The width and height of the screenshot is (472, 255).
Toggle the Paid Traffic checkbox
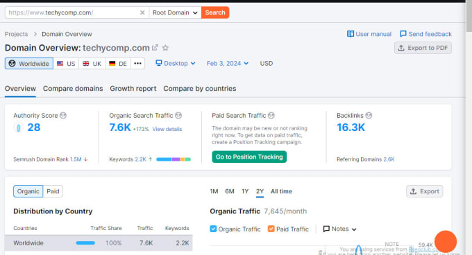tap(271, 229)
